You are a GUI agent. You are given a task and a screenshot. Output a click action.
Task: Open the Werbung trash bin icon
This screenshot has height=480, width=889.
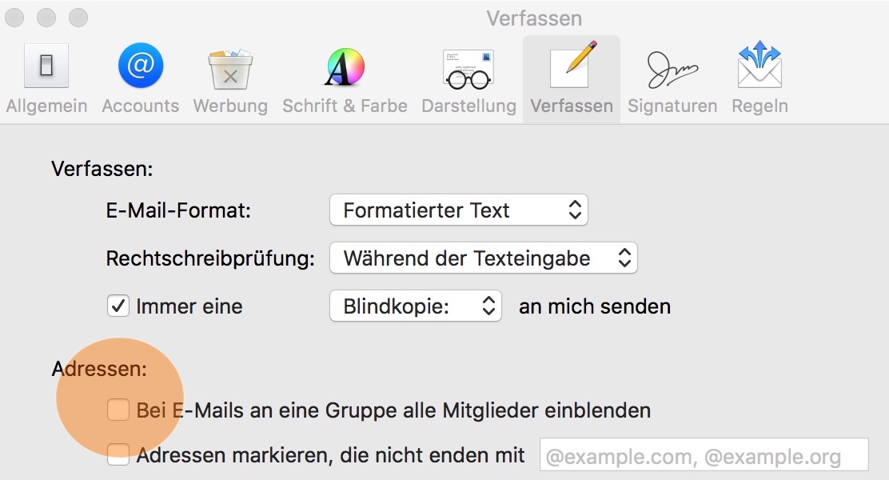tap(230, 68)
